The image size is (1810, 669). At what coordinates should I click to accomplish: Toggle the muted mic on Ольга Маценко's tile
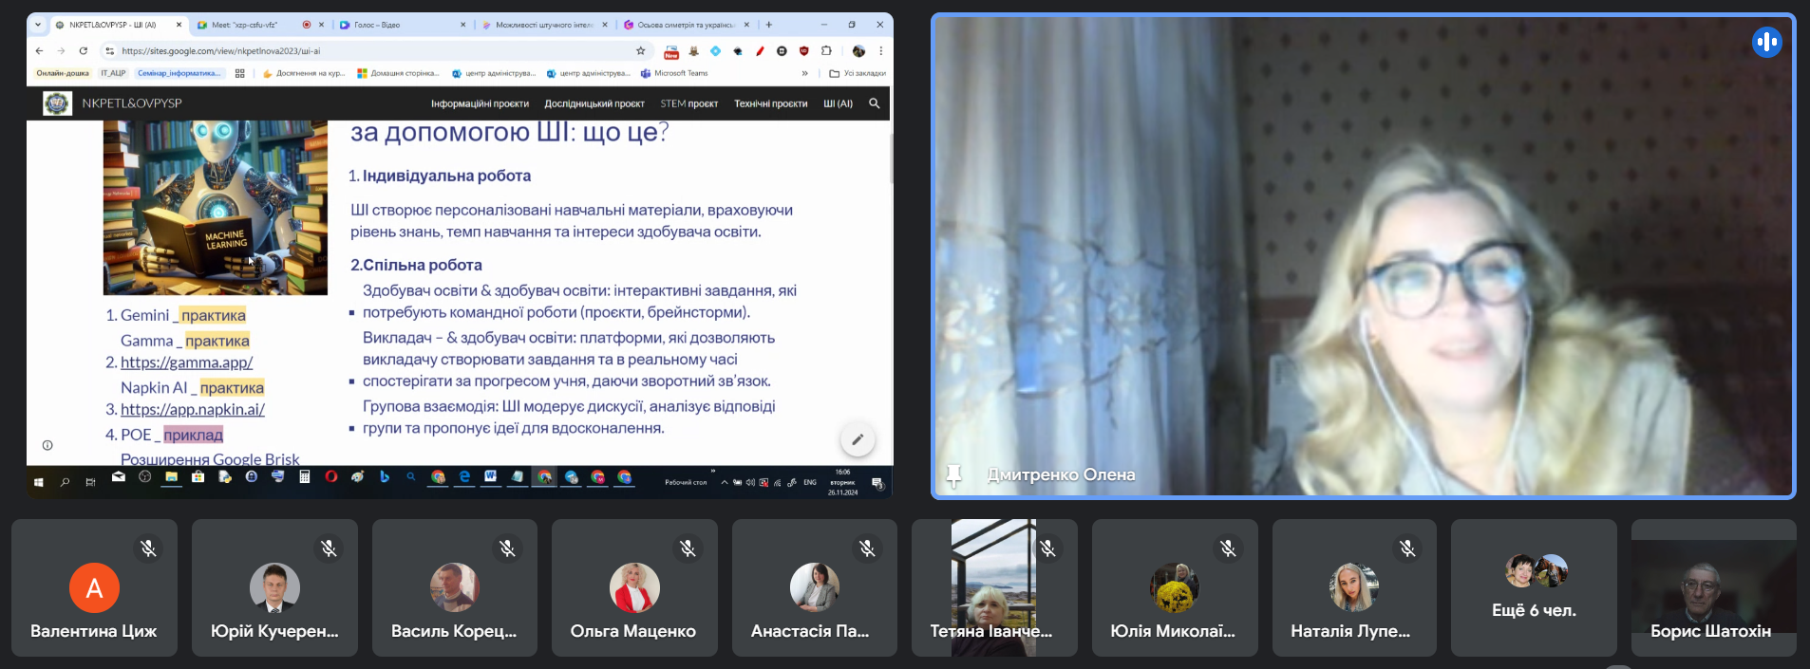tap(688, 548)
